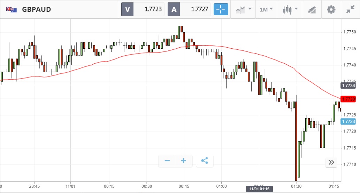Click the gray 1.7734 crosshair price label
This screenshot has width=360, height=193.
point(348,85)
